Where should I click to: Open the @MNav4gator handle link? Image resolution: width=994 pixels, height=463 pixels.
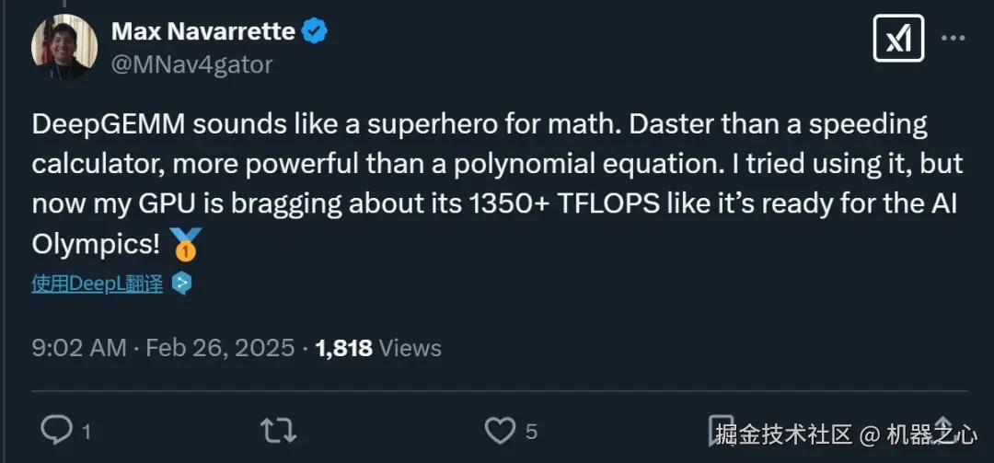191,64
